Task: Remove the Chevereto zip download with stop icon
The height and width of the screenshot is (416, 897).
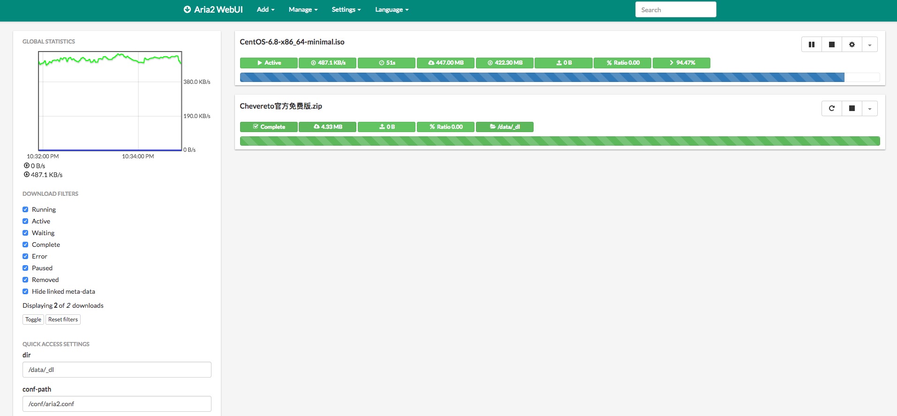Action: [852, 109]
